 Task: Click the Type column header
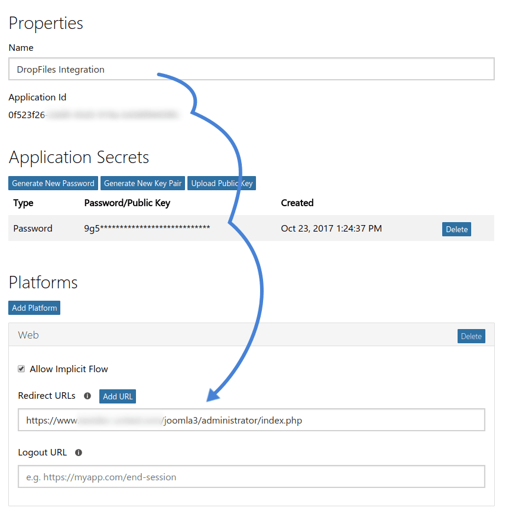(x=23, y=203)
